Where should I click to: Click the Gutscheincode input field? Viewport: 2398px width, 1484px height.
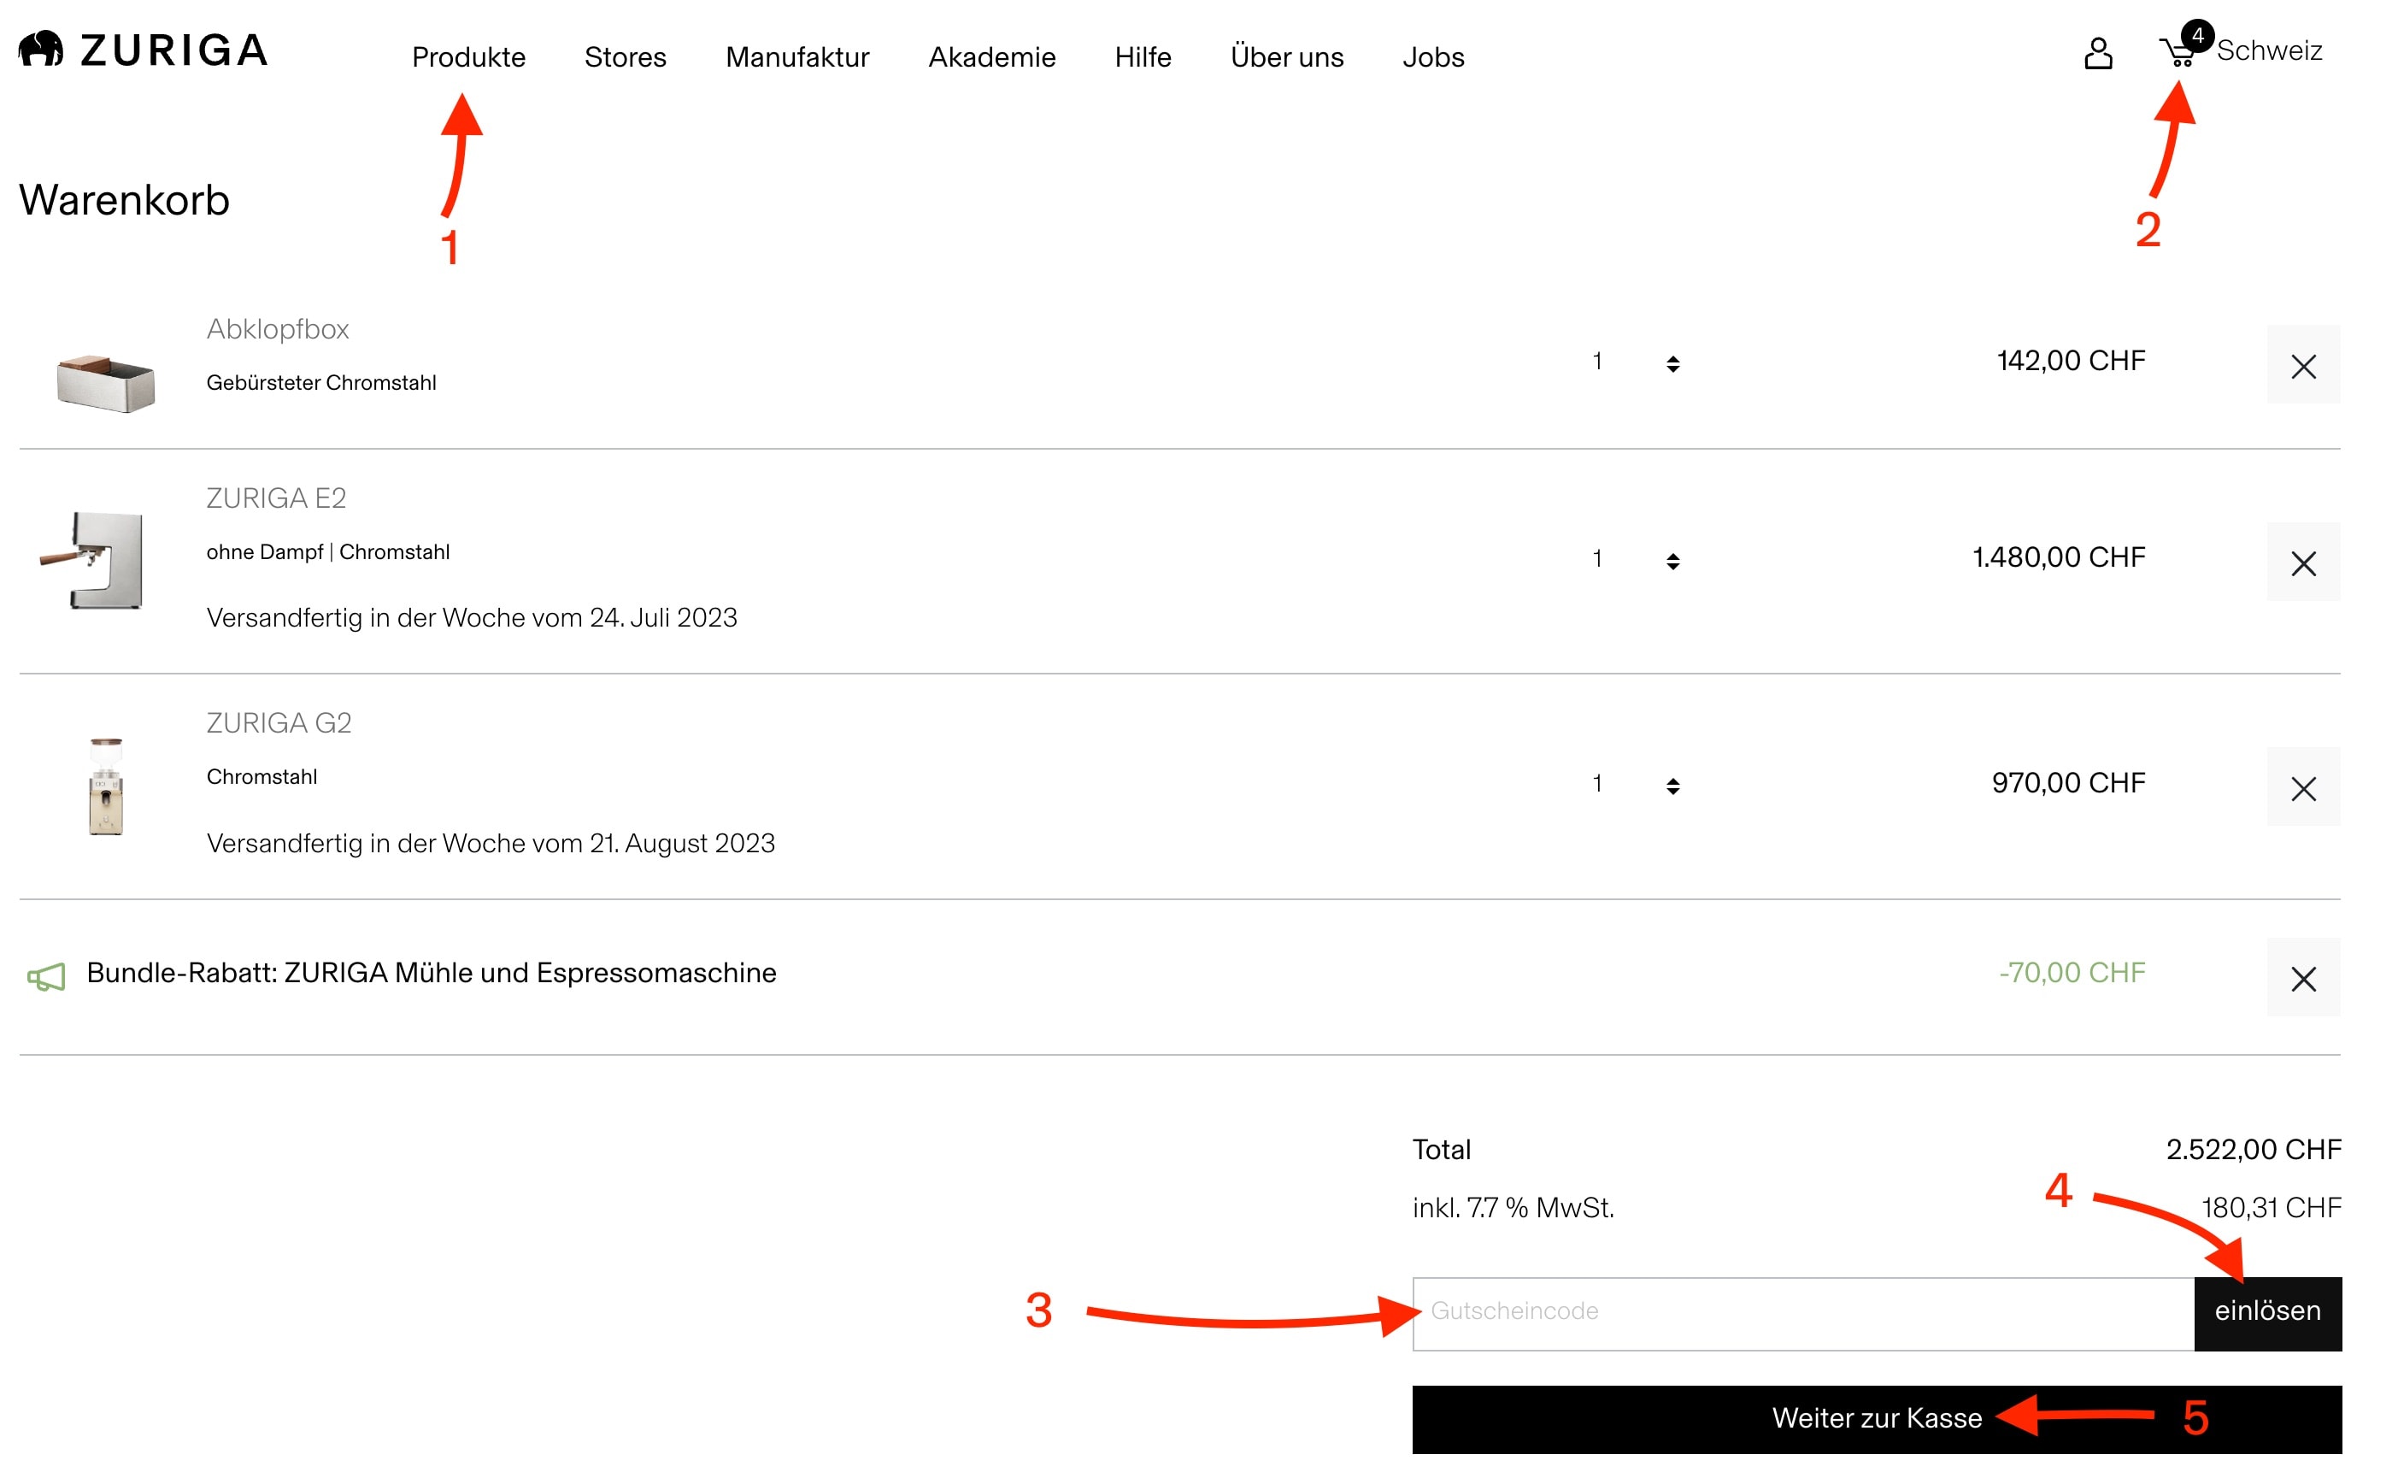point(1802,1313)
